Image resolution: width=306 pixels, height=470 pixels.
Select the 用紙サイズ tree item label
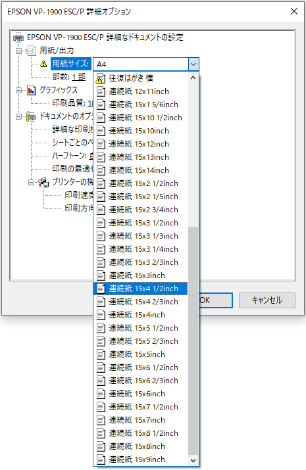pos(71,64)
